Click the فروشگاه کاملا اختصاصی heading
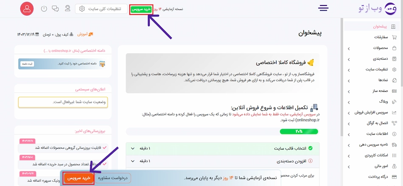Viewport: 403px width, 186px height. click(x=281, y=63)
